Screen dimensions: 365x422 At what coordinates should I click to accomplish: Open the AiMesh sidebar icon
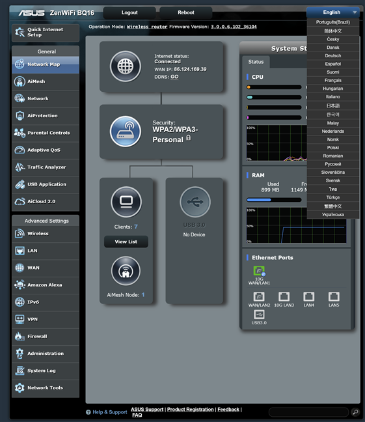pyautogui.click(x=20, y=81)
